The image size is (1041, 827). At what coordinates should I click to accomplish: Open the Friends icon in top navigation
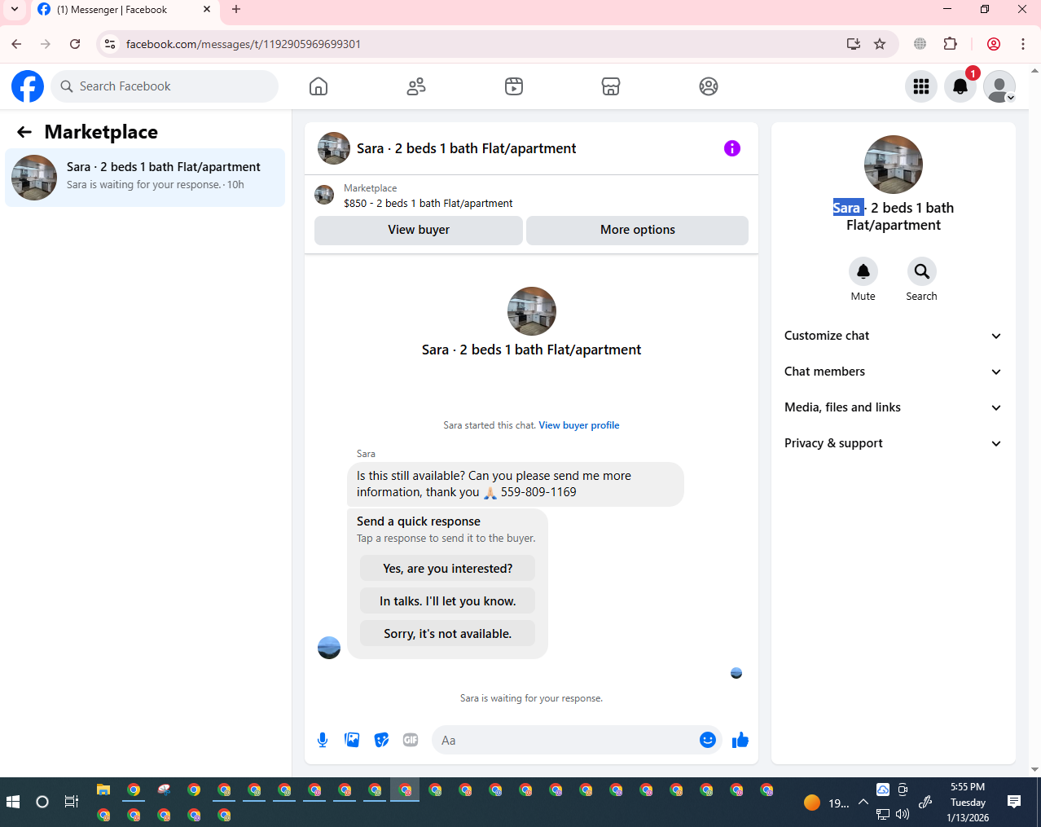[416, 86]
